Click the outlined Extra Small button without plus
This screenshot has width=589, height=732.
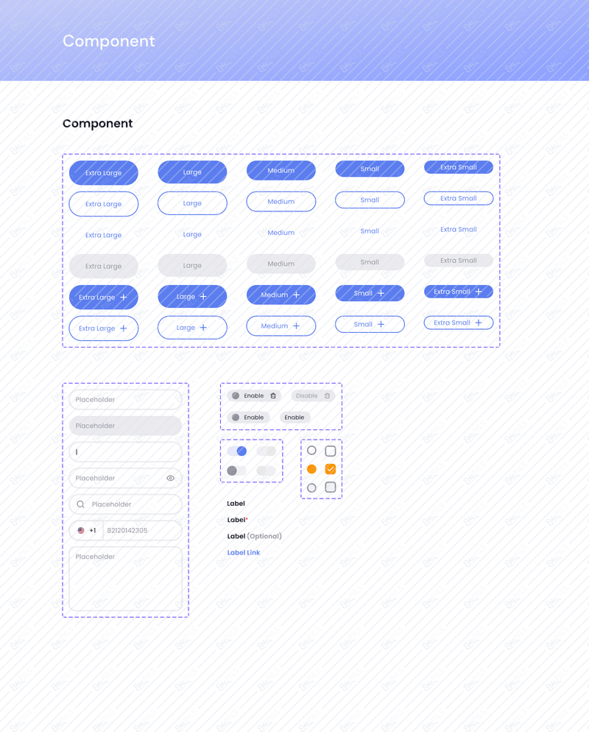459,198
